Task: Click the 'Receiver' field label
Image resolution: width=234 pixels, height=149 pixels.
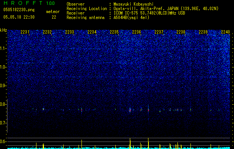Action: (x=76, y=13)
